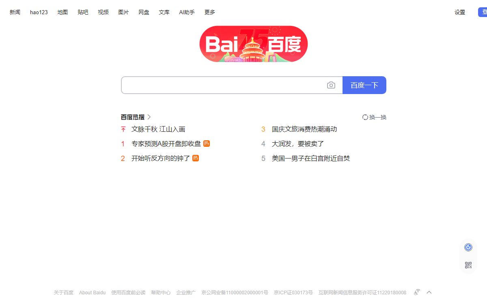Image resolution: width=487 pixels, height=300 pixels.
Task: Click the rank number 1 in hot list
Action: coord(123,144)
